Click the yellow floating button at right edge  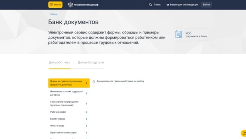pos(243,133)
